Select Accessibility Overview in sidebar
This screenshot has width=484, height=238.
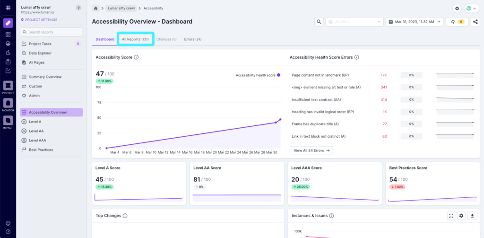point(51,112)
